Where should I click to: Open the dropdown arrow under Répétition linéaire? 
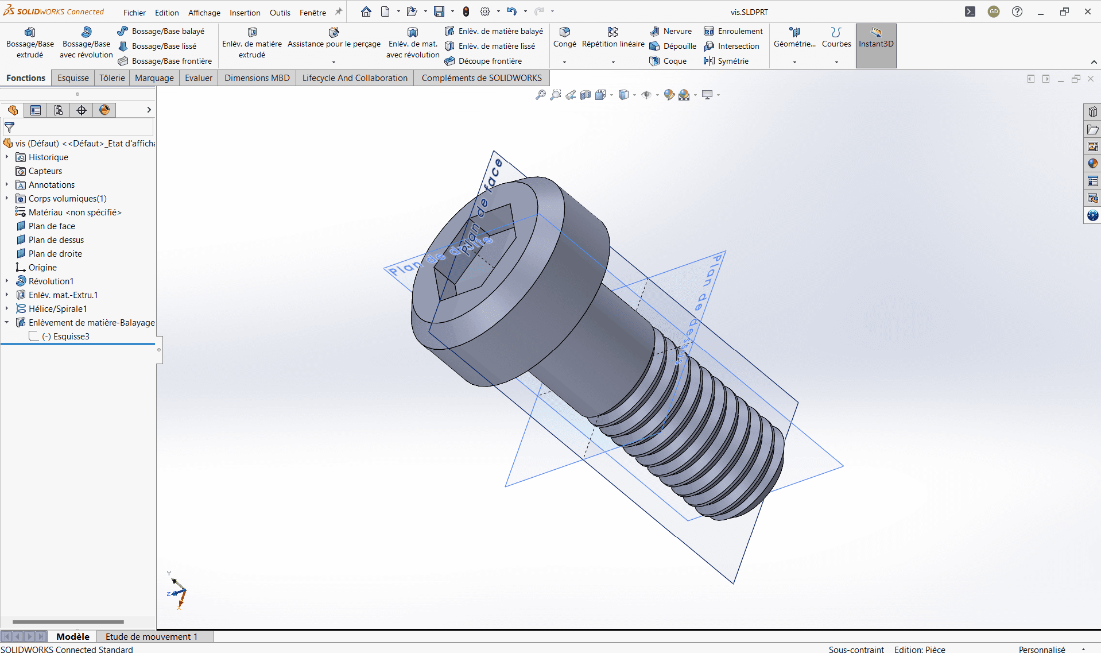(x=613, y=62)
